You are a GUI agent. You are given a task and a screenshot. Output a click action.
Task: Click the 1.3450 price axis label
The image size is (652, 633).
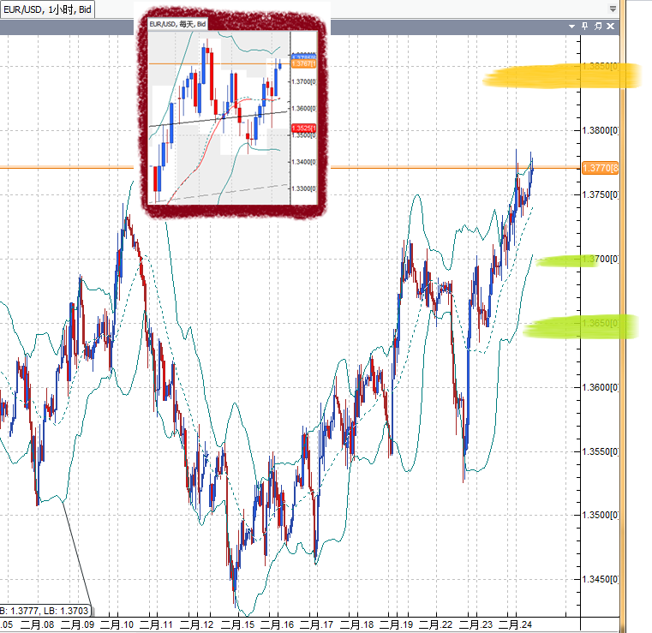pos(600,579)
